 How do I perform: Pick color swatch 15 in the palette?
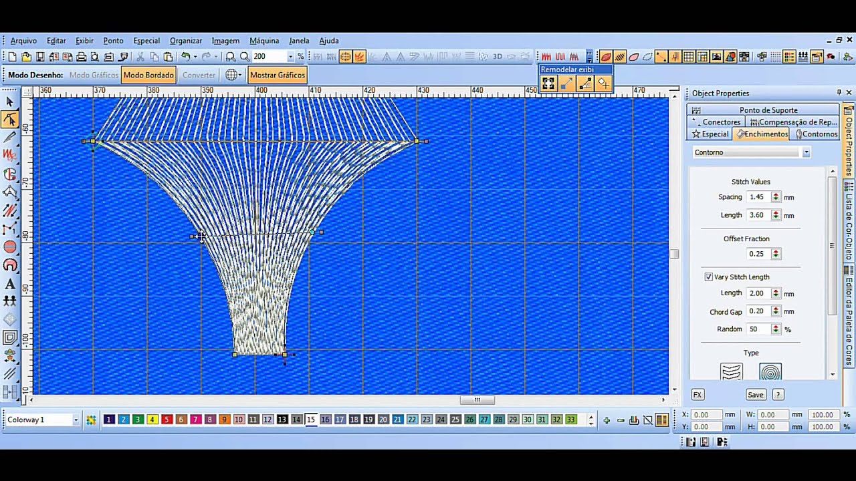311,420
